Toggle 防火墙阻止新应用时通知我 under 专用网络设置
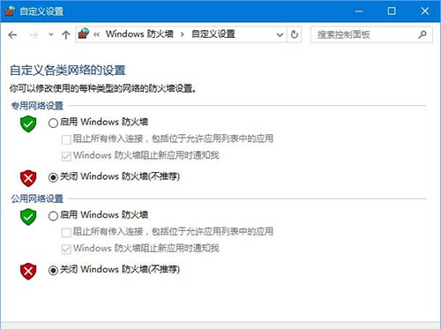This screenshot has height=329, width=441. tap(66, 156)
